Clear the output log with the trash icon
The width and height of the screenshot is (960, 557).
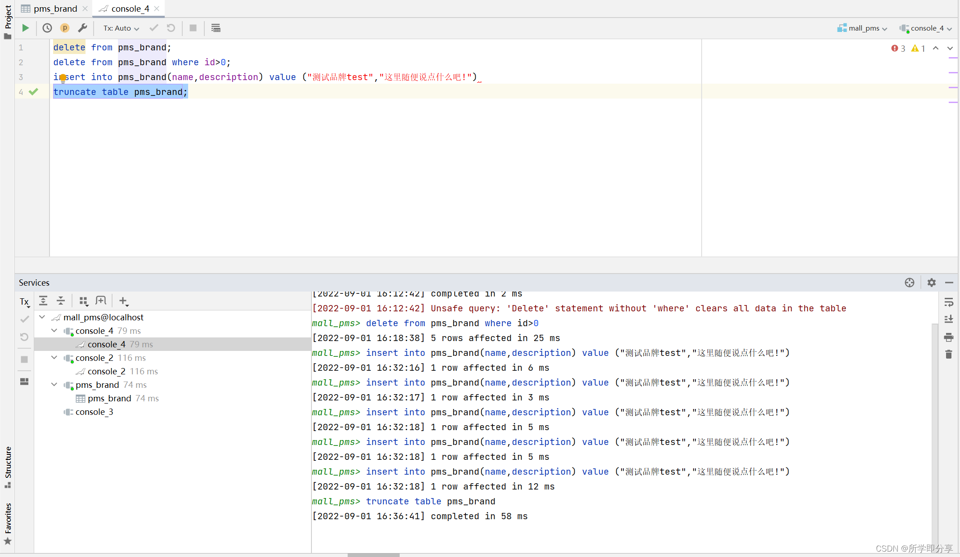(949, 355)
